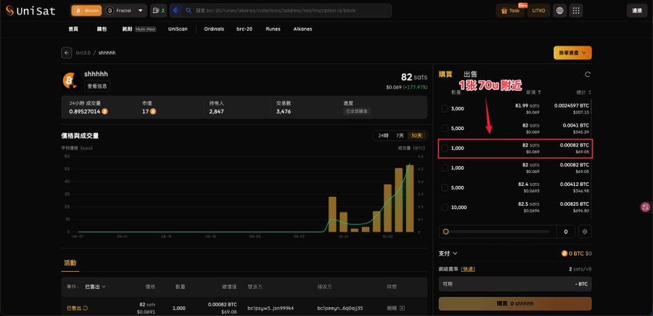Open the 錢包 wallet menu

102,29
